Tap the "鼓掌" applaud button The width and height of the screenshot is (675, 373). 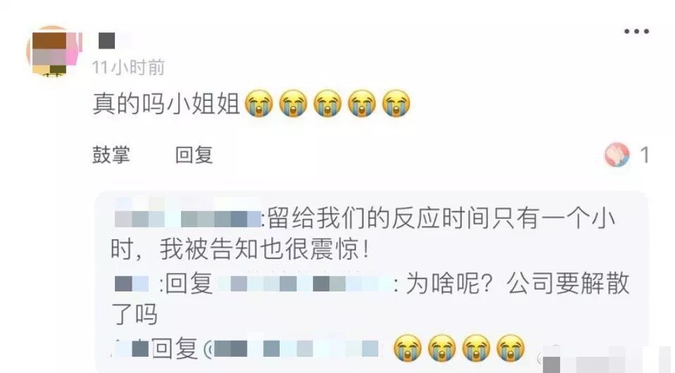click(x=111, y=155)
